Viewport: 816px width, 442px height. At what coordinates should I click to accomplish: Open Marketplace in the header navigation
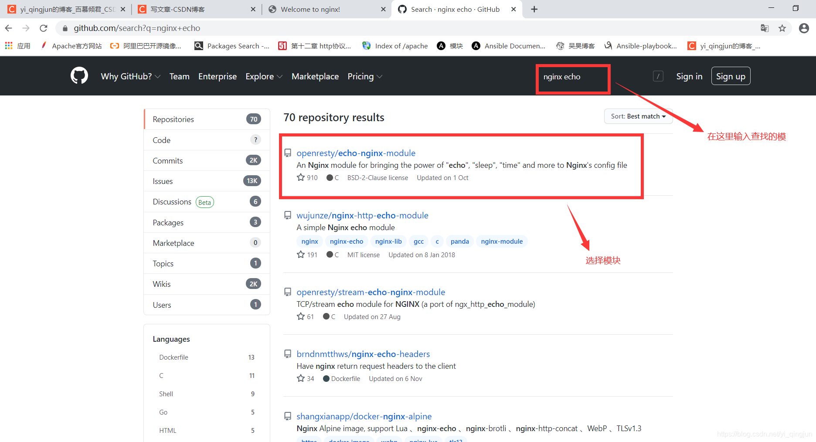point(315,76)
